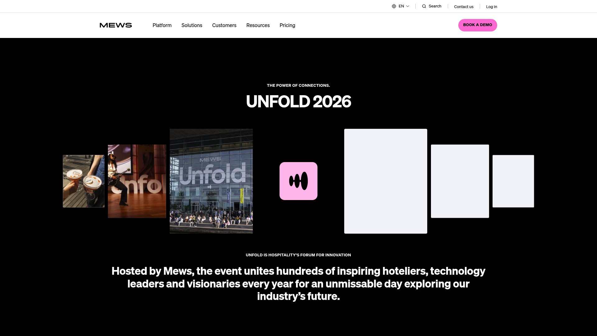Click the pink Mews symbol tile
The image size is (597, 336).
(298, 181)
